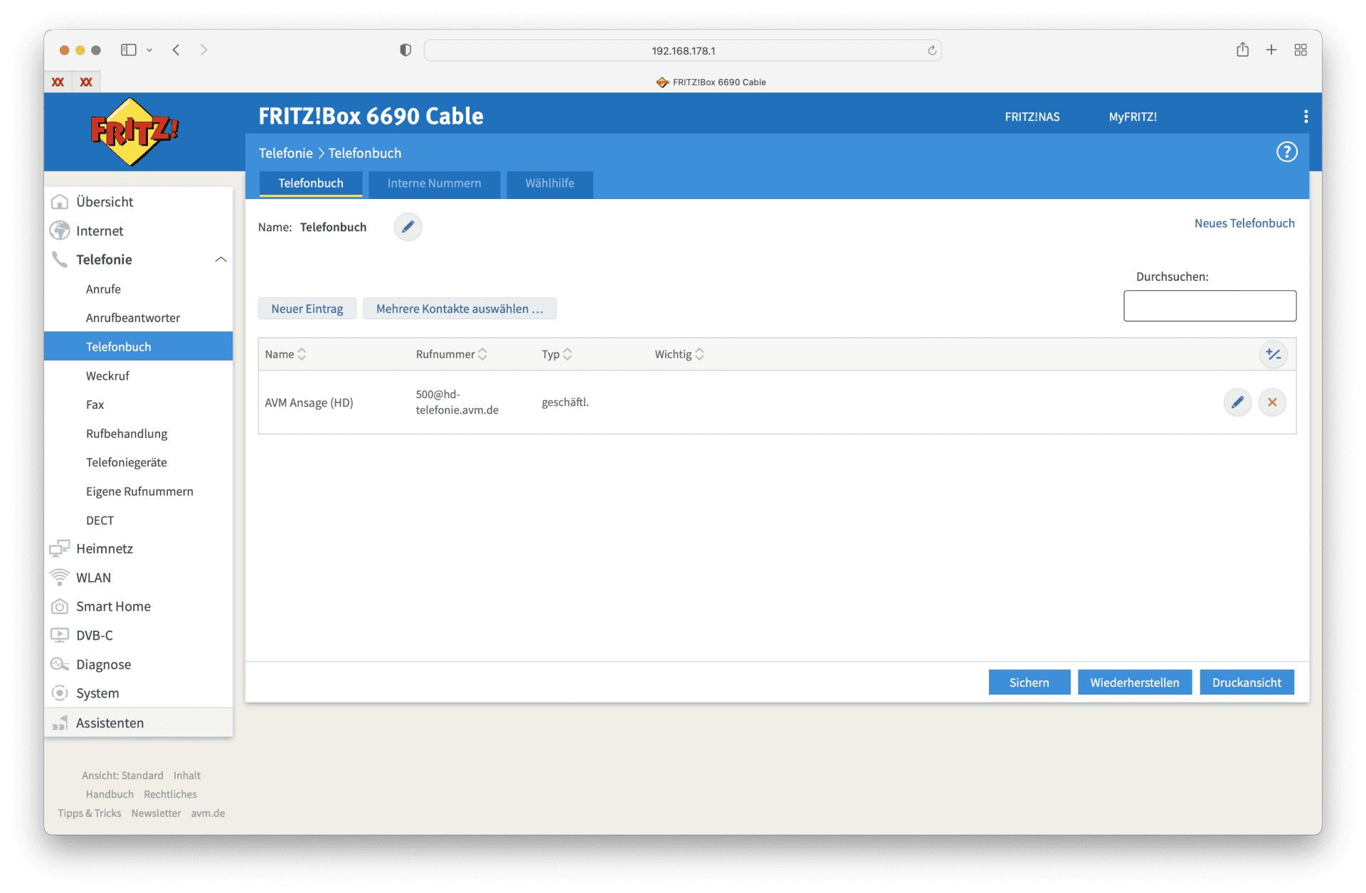Click the Sichern button

[x=1029, y=683]
